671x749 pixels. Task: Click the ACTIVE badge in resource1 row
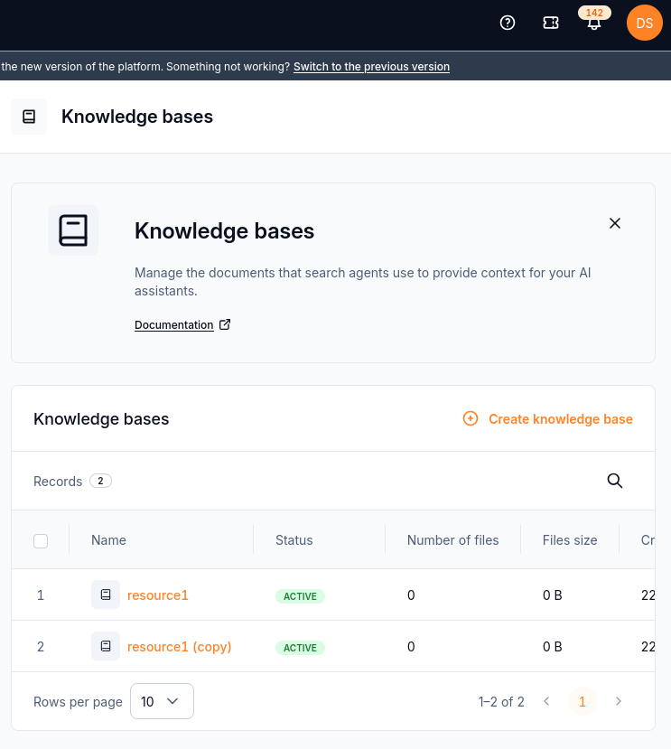[x=300, y=596]
